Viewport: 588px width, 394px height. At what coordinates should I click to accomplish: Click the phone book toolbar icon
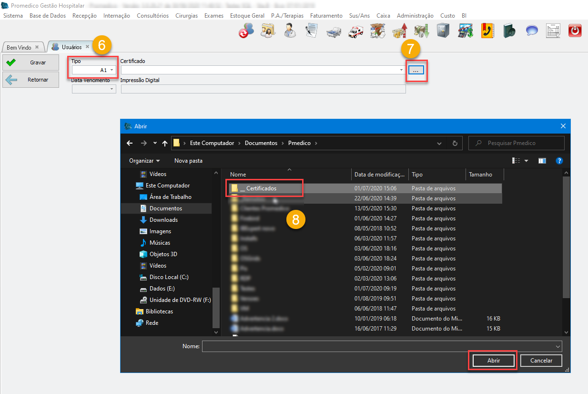(487, 31)
